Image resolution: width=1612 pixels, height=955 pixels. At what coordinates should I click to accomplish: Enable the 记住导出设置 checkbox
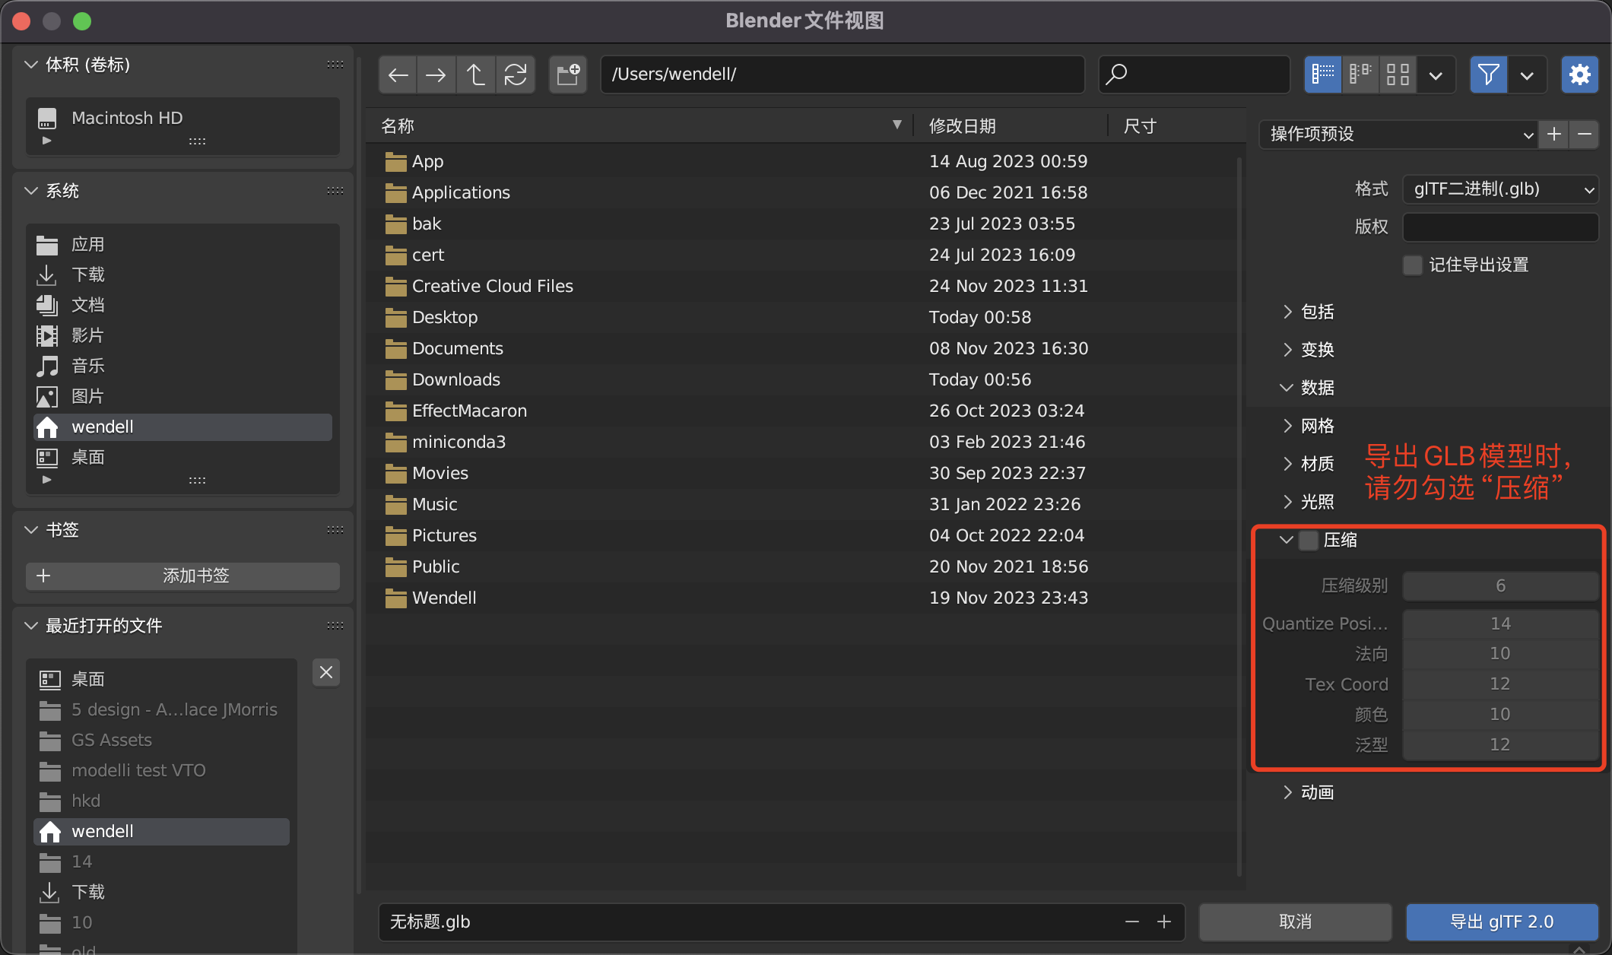1412,265
